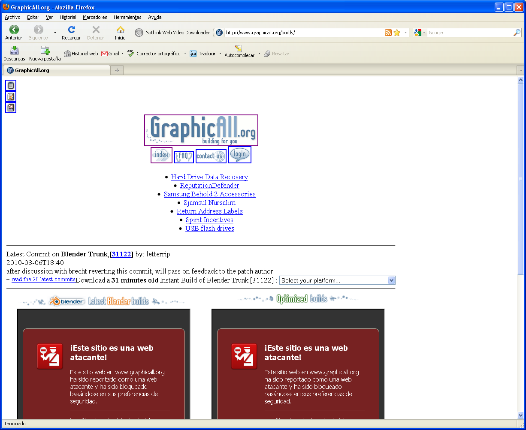Click the new tab plus button
Viewport: 526px width, 430px height.
(117, 70)
